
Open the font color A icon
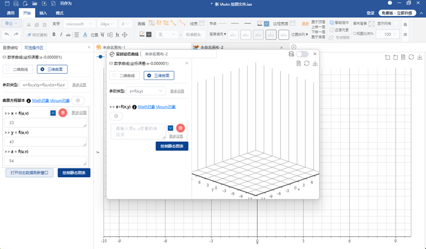point(85,35)
